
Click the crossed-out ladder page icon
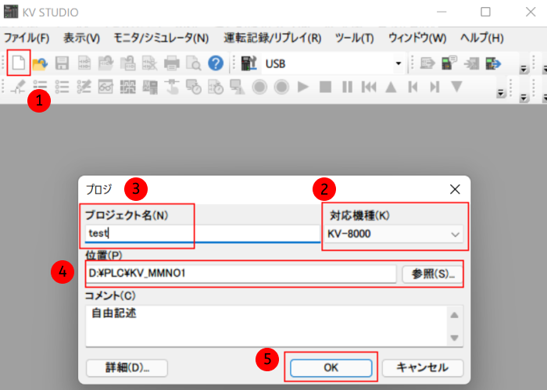150,63
